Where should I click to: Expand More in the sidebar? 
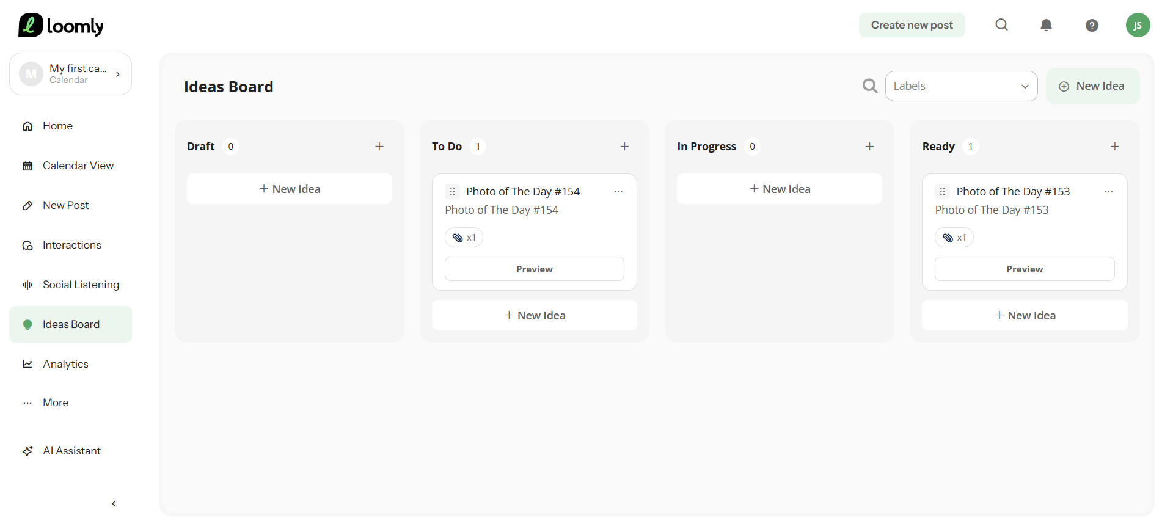point(55,403)
